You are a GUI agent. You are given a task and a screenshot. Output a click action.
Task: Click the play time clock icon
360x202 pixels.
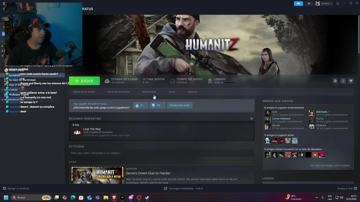[x=172, y=81]
